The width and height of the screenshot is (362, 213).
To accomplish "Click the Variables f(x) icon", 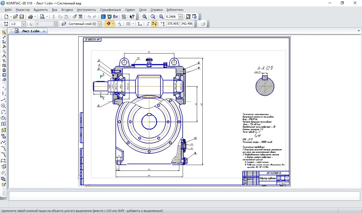I will [x=115, y=17].
